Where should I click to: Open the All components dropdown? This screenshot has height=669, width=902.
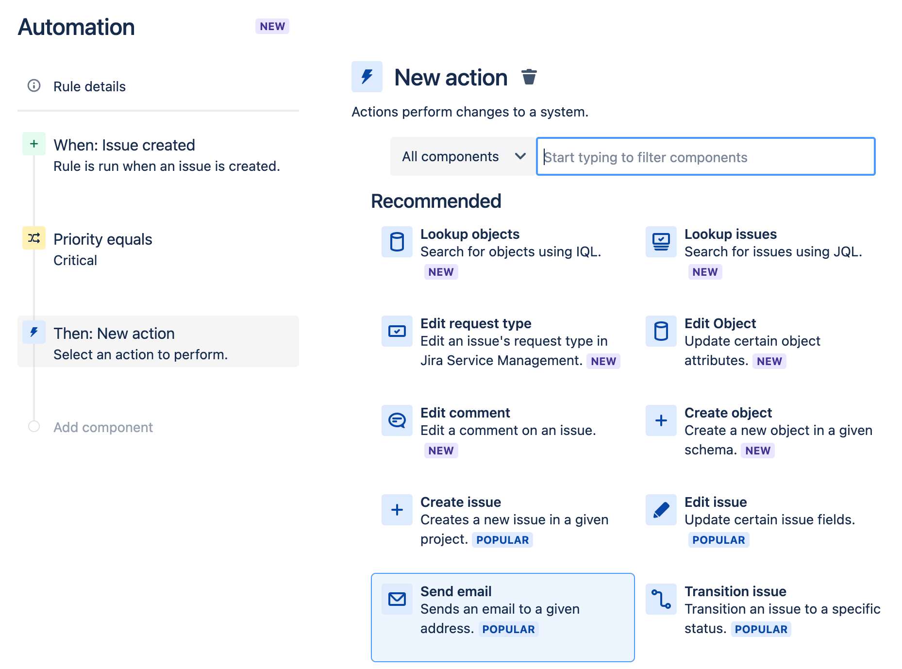tap(461, 156)
